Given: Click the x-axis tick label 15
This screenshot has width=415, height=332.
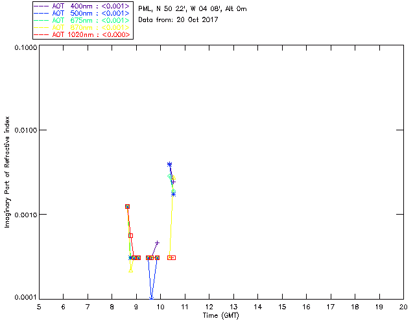Looking at the screenshot, I should [x=282, y=307].
